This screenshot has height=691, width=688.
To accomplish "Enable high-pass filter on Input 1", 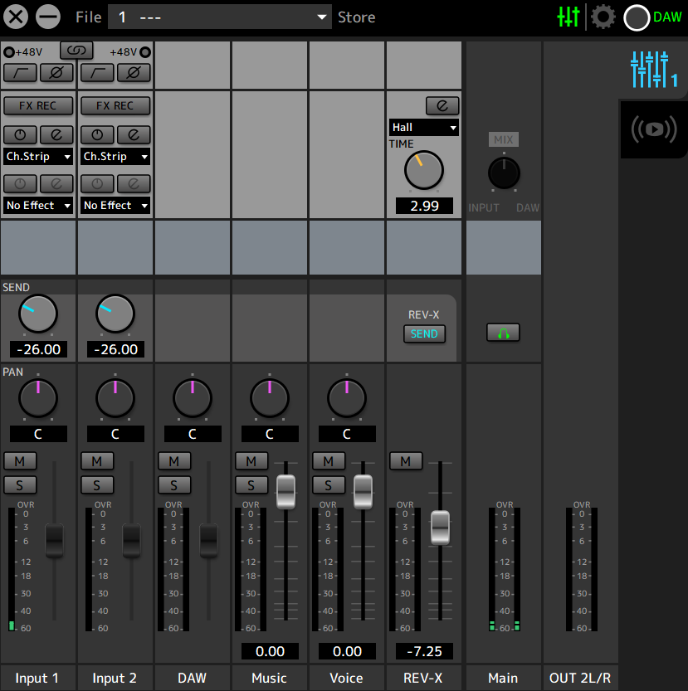I will pos(20,73).
